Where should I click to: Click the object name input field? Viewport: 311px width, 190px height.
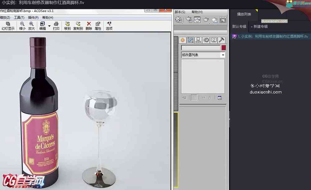coord(201,48)
